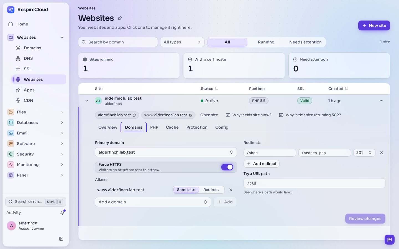Switch to the PHP tab

click(x=154, y=127)
